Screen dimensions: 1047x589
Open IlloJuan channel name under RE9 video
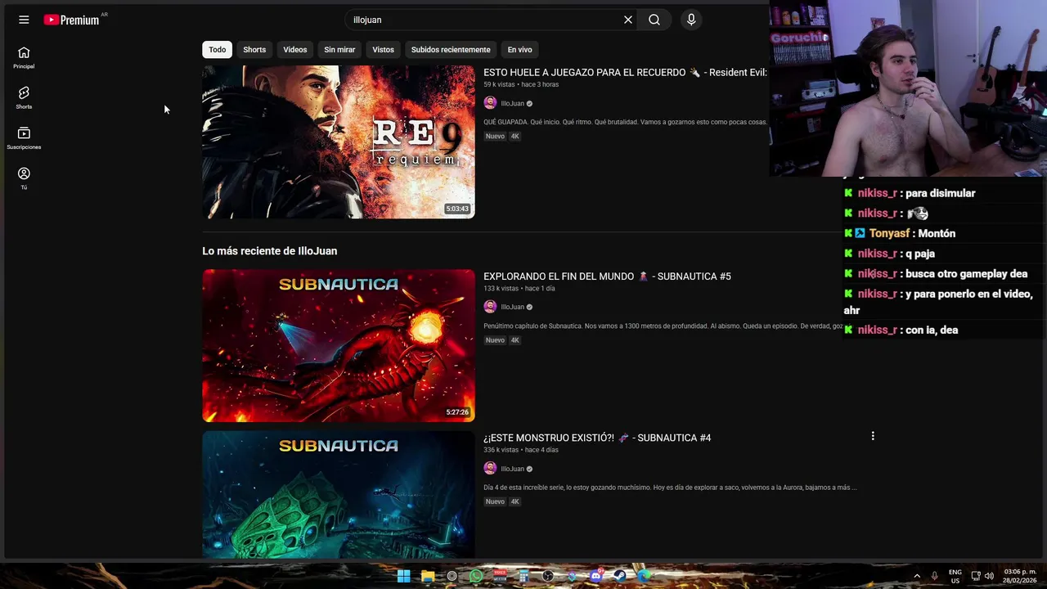pos(512,104)
